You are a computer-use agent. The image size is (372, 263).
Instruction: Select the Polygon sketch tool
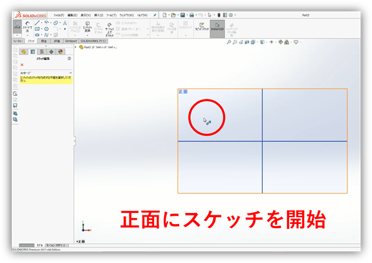point(46,29)
